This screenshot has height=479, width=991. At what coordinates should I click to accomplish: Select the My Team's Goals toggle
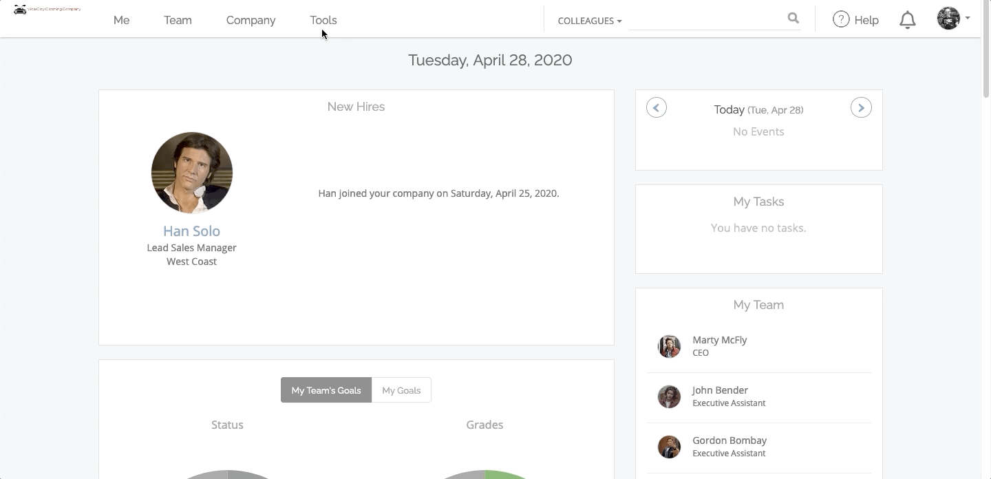326,390
